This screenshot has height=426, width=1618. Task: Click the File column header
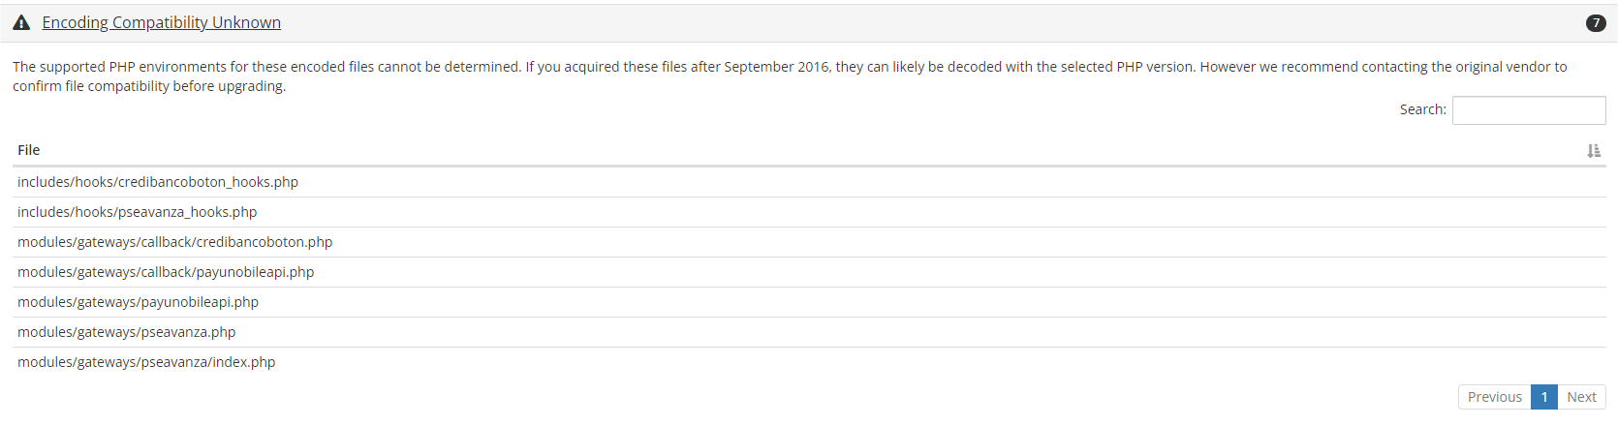(x=29, y=150)
